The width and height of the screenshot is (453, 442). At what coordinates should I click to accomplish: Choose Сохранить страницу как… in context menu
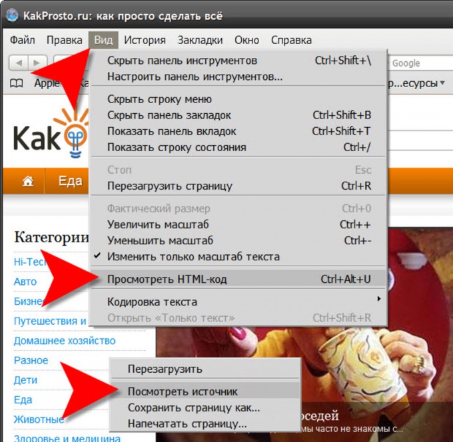[205, 407]
